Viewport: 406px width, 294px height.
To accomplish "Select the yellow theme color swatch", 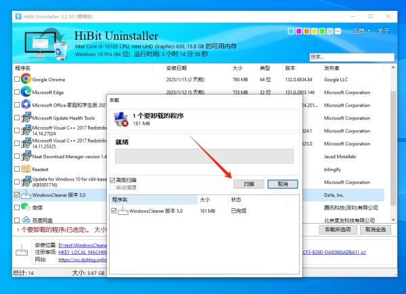I will pos(315,31).
